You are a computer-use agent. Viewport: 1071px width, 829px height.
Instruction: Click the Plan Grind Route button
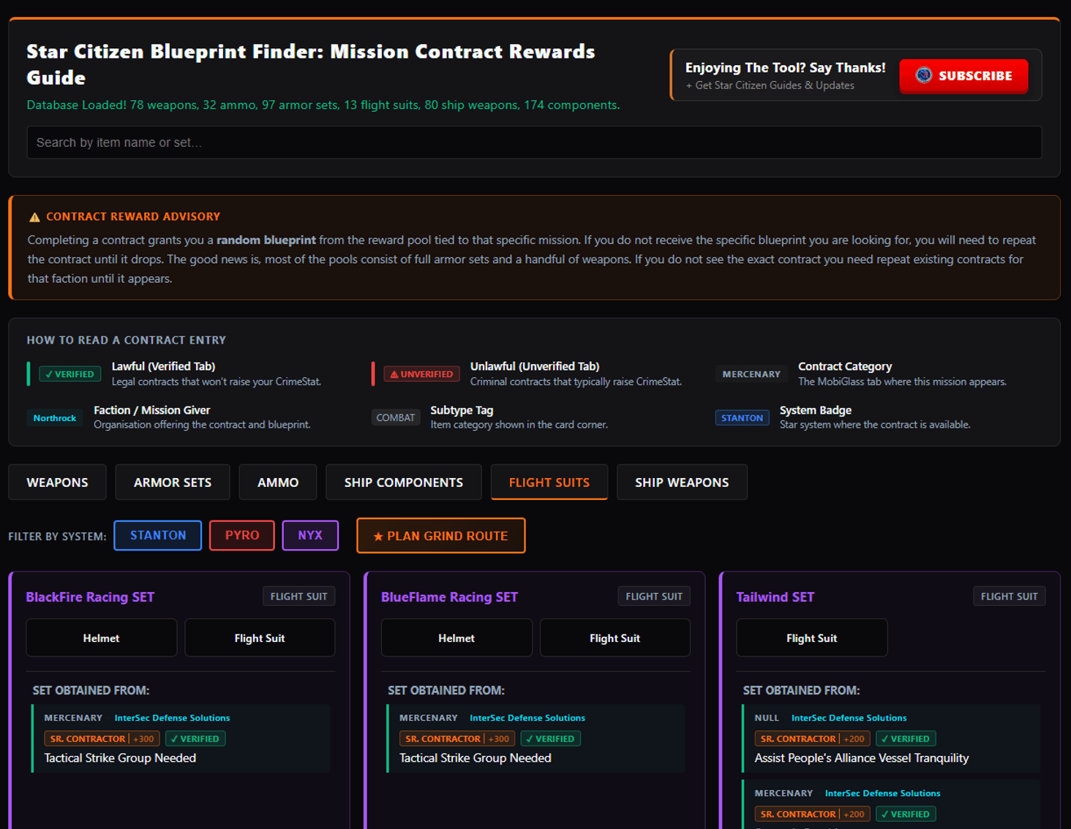click(441, 536)
